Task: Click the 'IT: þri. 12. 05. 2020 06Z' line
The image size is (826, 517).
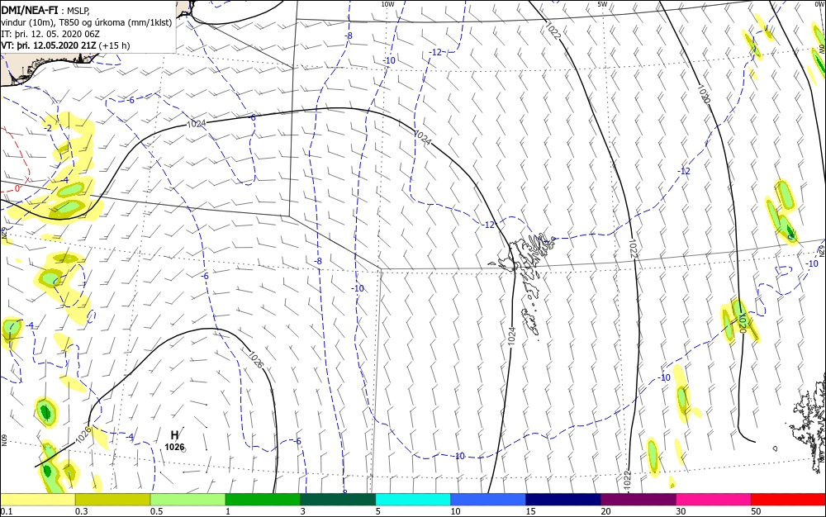Action: 50,34
